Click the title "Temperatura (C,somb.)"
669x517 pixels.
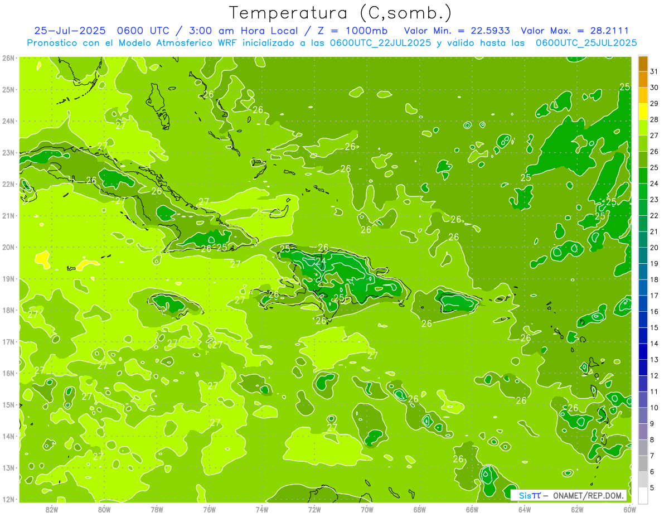click(341, 13)
